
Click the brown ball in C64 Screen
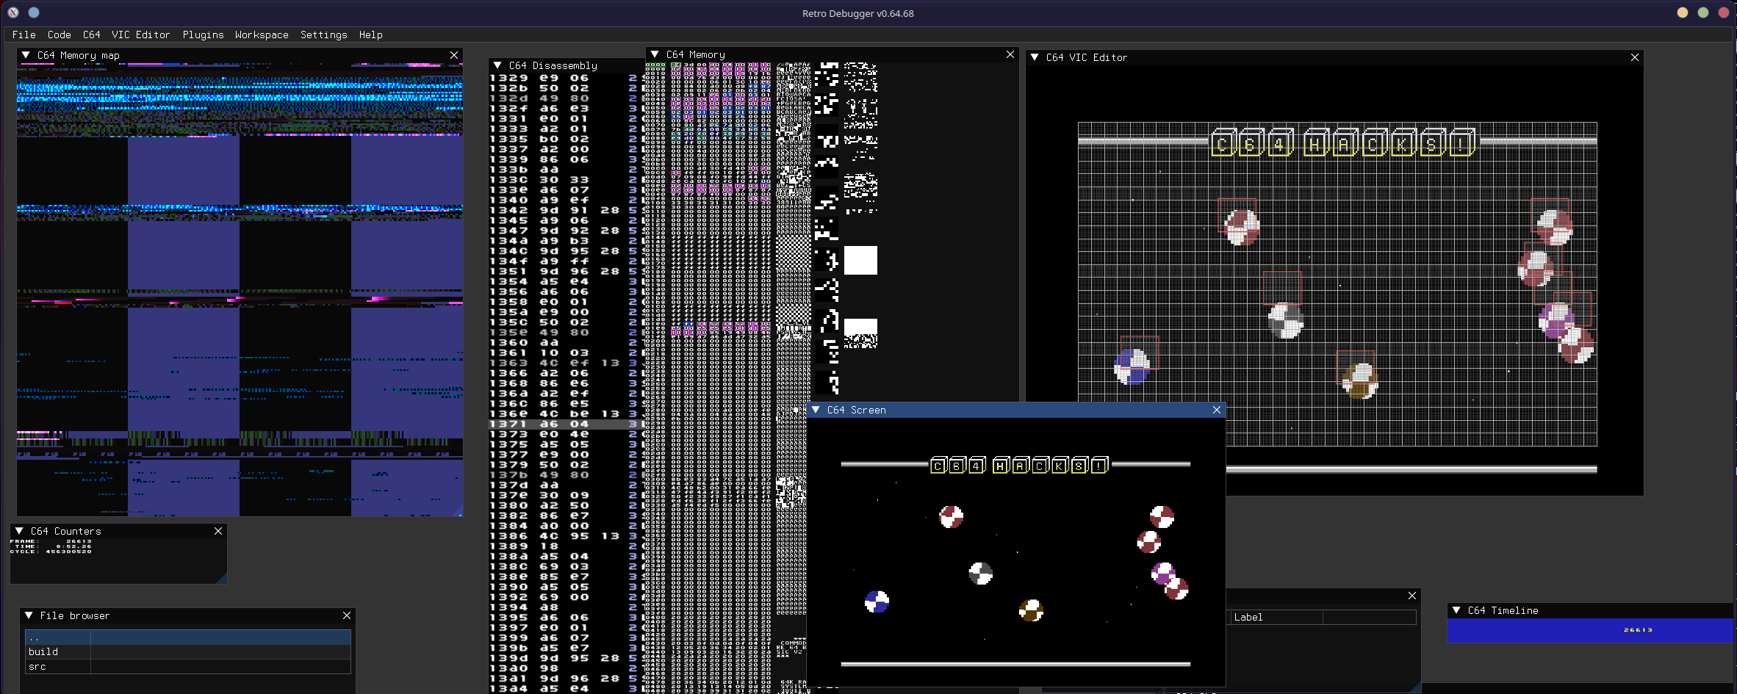tap(1031, 610)
